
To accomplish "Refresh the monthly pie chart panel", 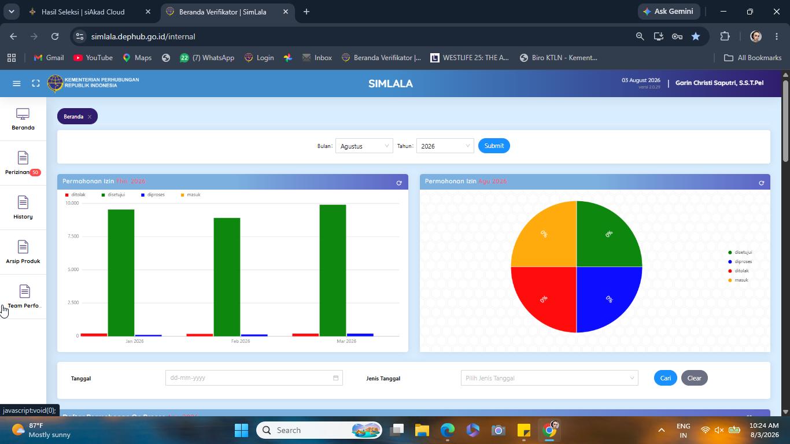I will tap(761, 183).
